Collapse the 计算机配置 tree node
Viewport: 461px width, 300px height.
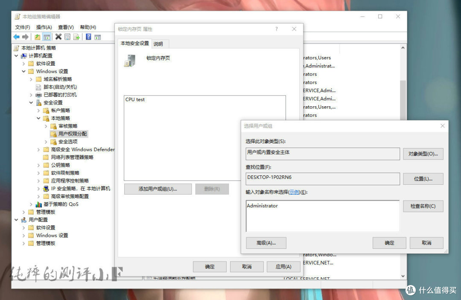coord(17,56)
